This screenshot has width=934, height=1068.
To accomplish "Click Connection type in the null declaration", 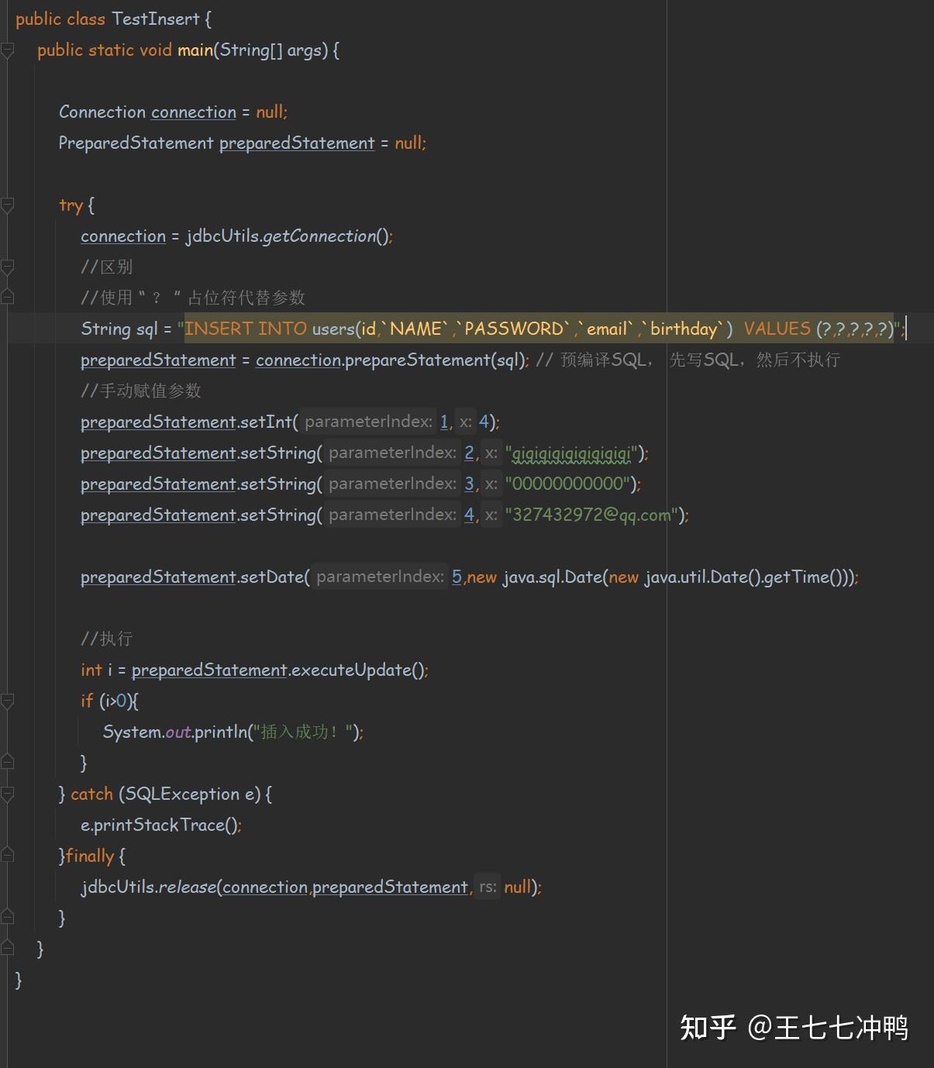I will [x=102, y=112].
